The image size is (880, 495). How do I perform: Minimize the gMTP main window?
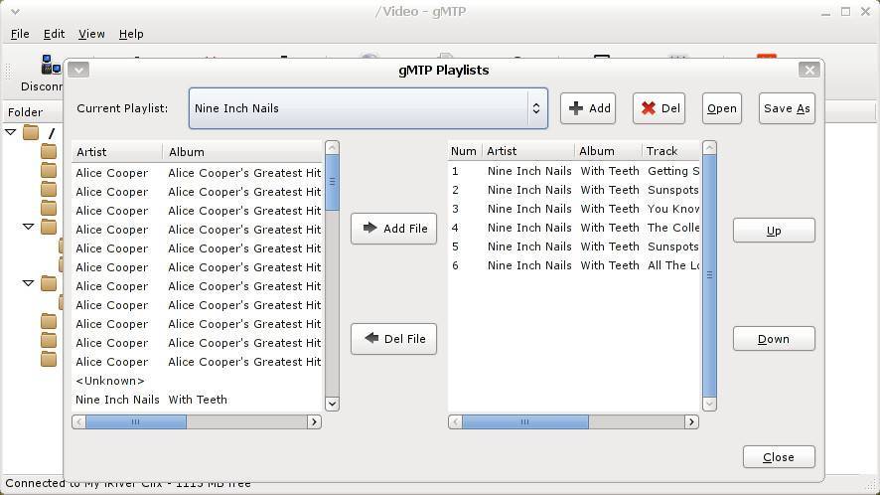tap(825, 12)
